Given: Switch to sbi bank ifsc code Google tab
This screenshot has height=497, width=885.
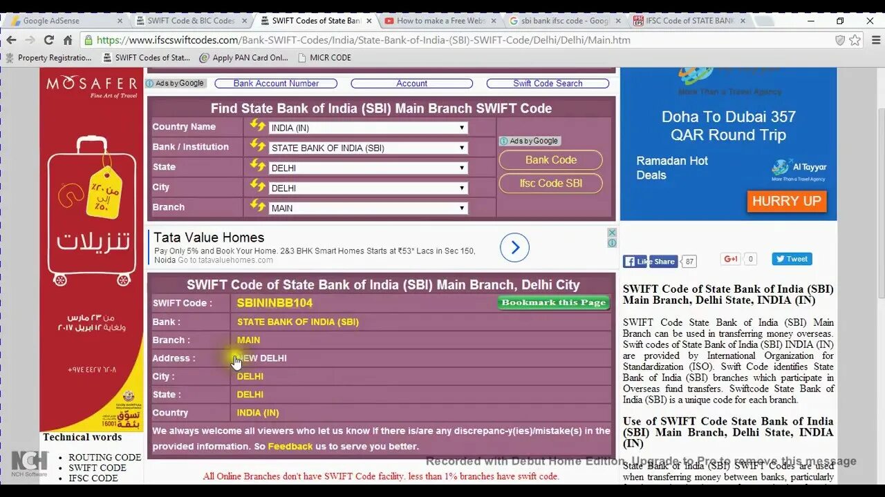Looking at the screenshot, I should (x=564, y=21).
